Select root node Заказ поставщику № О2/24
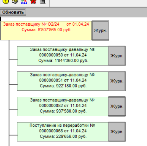This screenshot has width=147, height=146. 46,31
